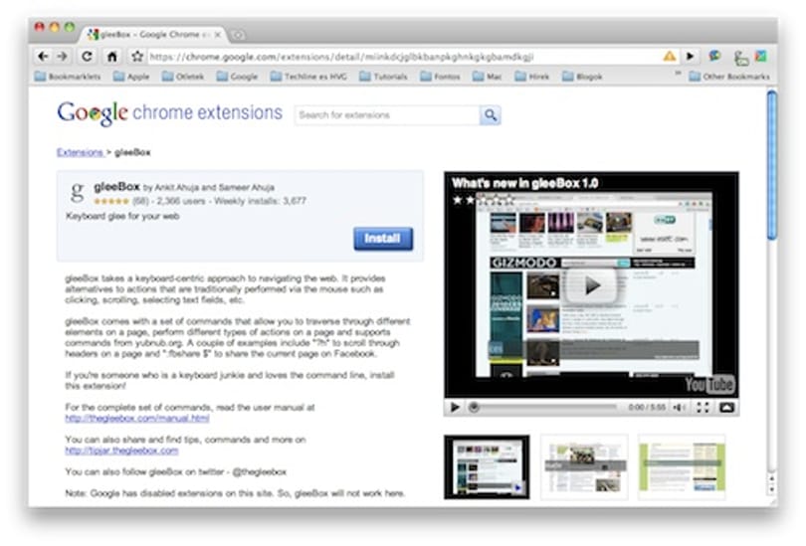Bookmark this page with the star icon
This screenshot has height=546, width=806.
(136, 57)
